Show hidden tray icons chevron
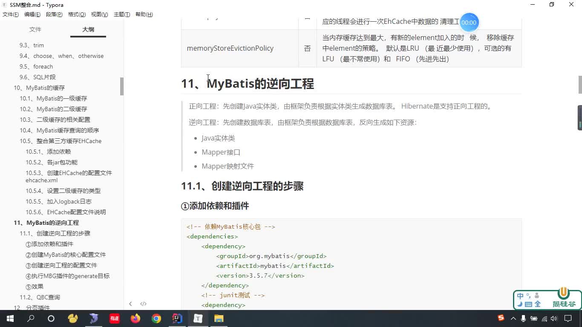582x327 pixels. tap(513, 318)
